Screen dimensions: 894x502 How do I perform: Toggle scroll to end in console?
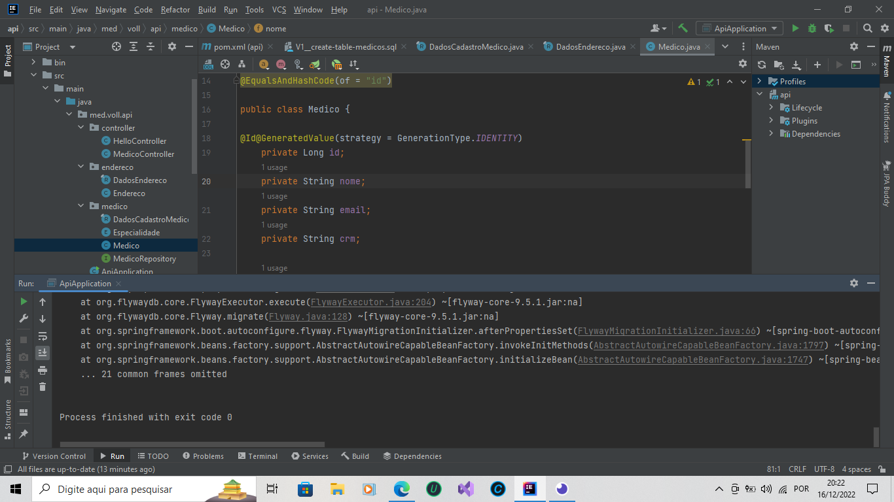43,353
